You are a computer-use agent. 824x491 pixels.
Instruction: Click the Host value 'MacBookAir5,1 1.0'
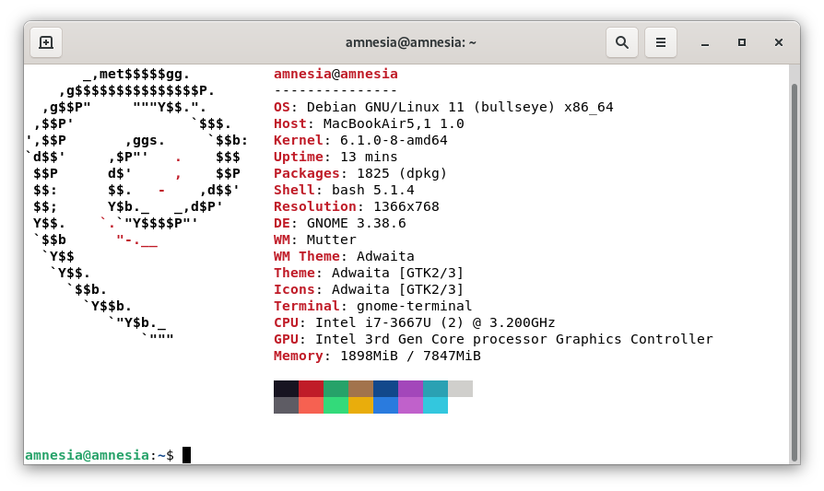tap(394, 124)
